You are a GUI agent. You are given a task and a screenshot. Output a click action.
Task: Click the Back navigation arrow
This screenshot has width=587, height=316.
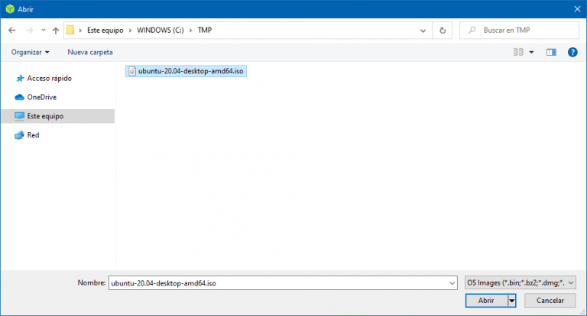pyautogui.click(x=11, y=30)
